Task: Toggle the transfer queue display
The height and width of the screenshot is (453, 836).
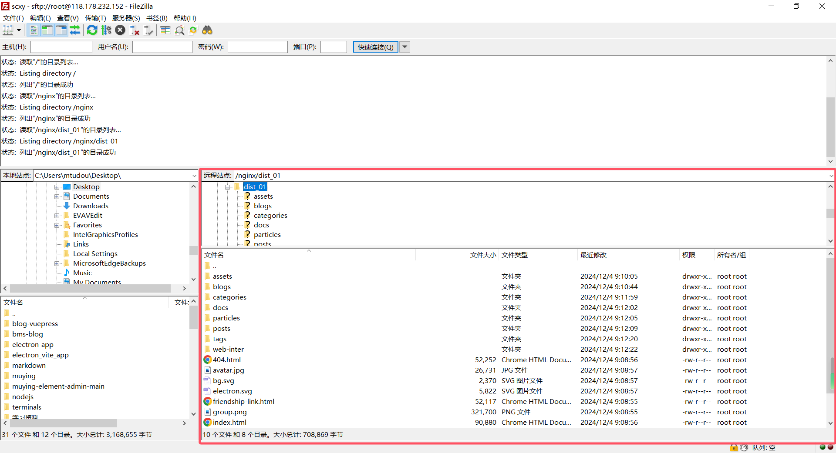Action: click(x=75, y=30)
